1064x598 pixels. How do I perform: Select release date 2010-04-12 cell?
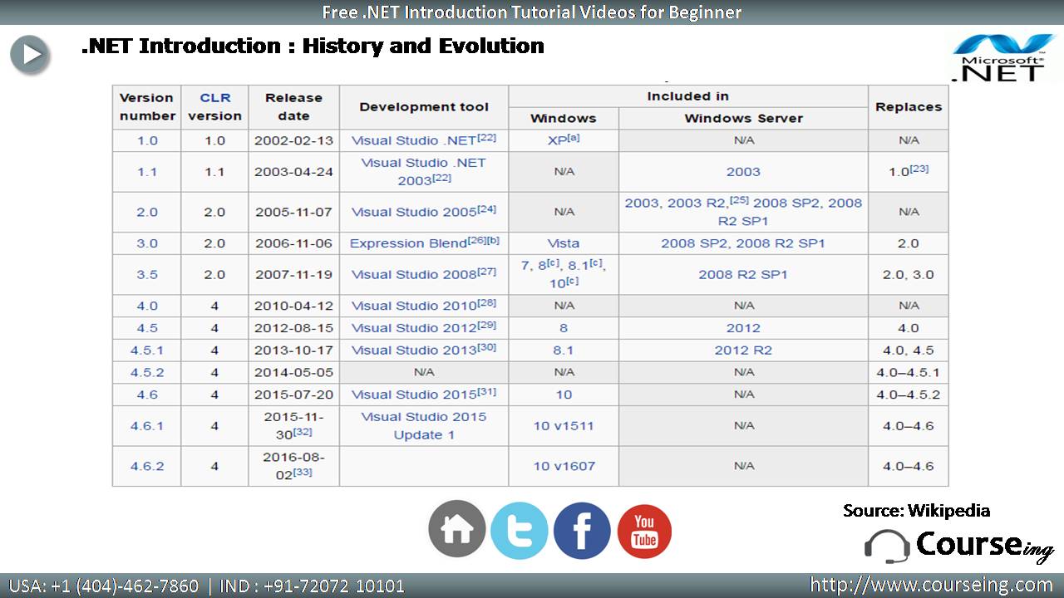(x=293, y=306)
